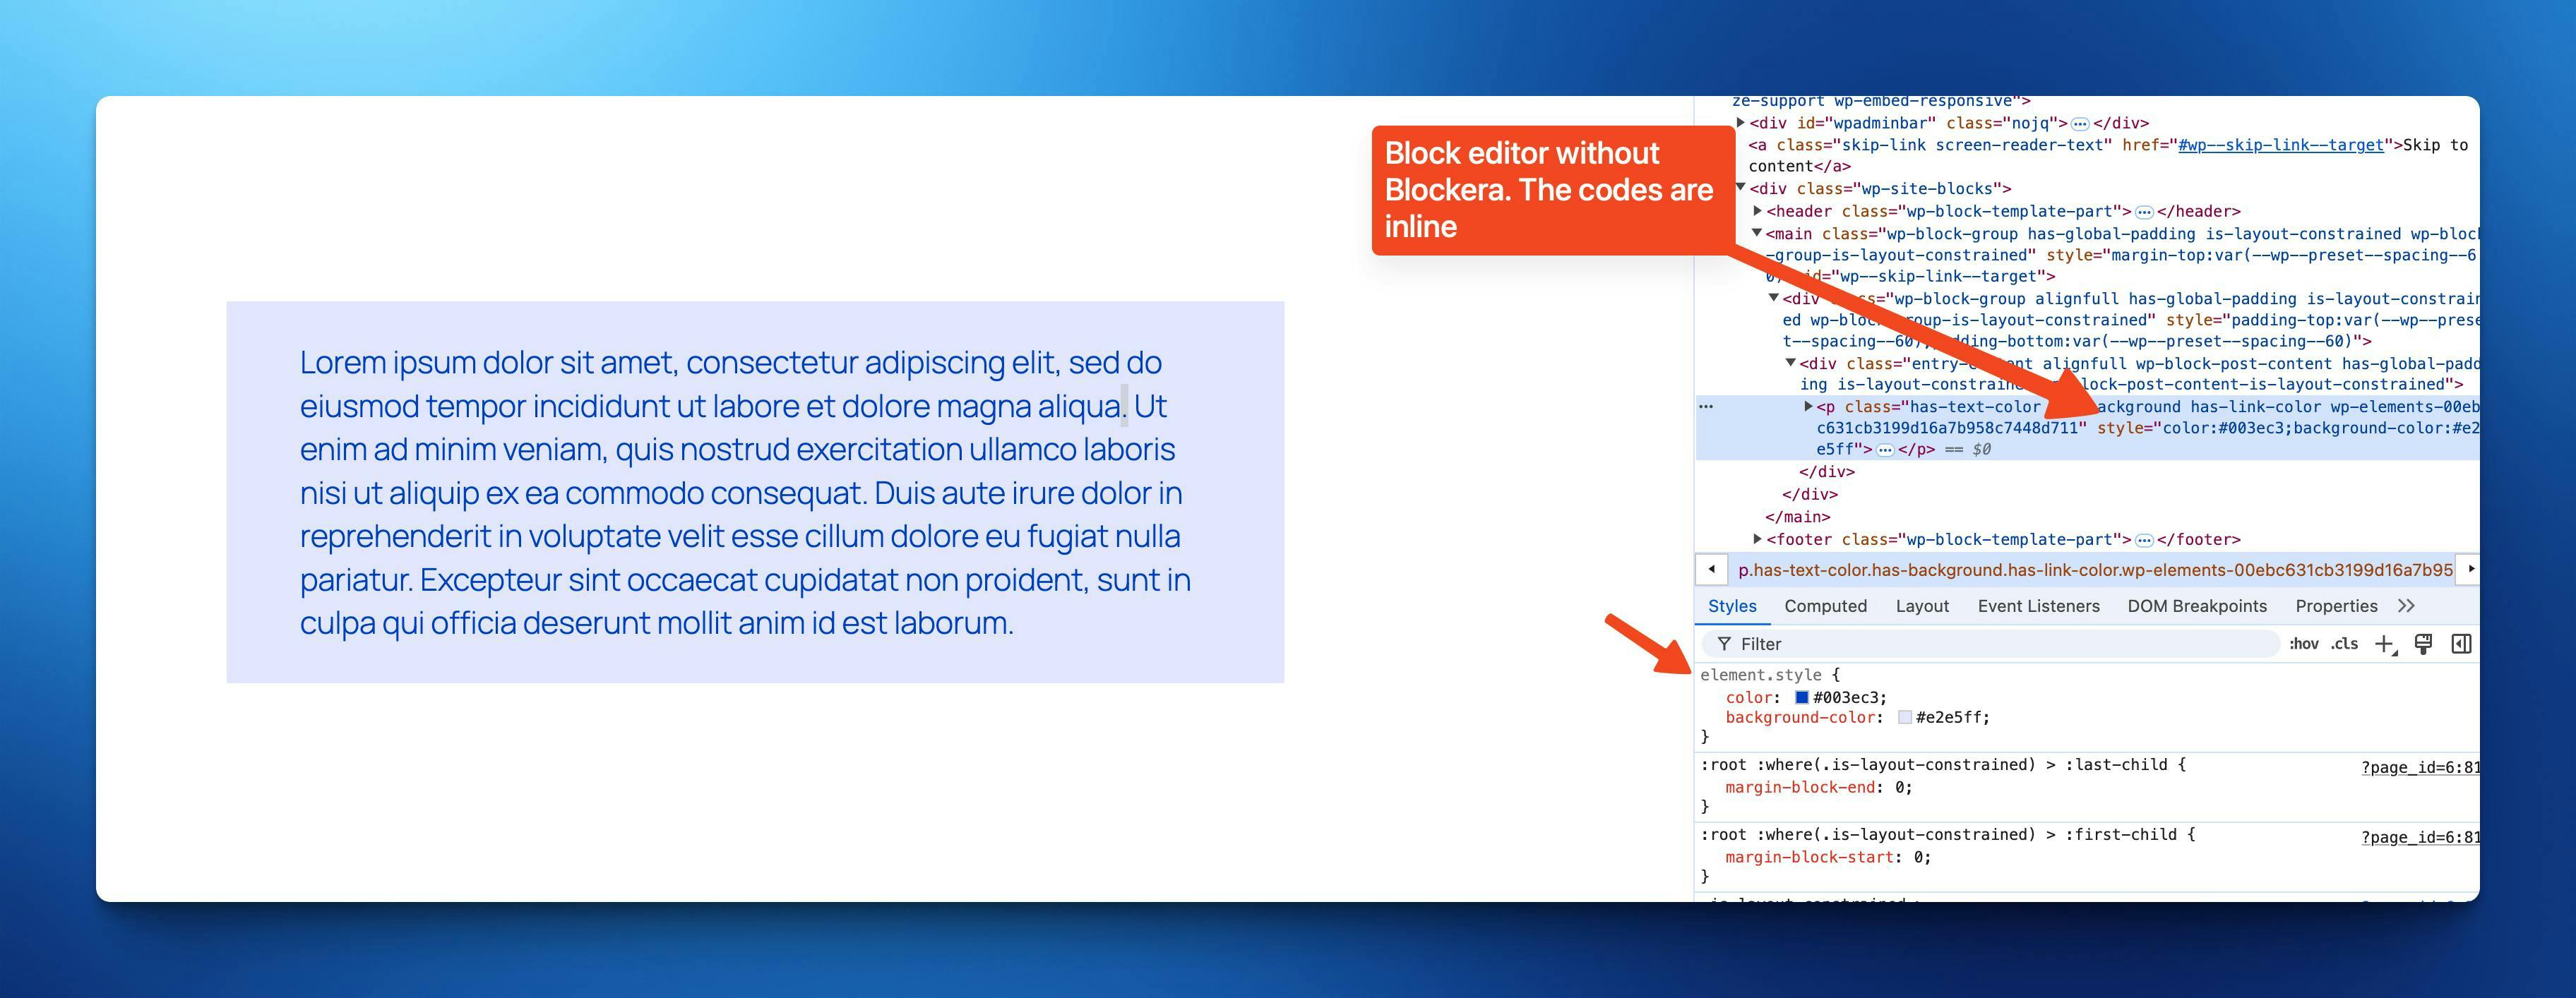This screenshot has width=2576, height=998.
Task: Expand the header wp-block-template-part node
Action: (x=1758, y=211)
